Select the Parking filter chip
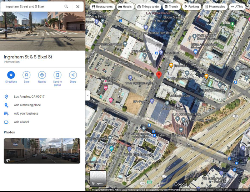The image size is (250, 192). tap(191, 7)
